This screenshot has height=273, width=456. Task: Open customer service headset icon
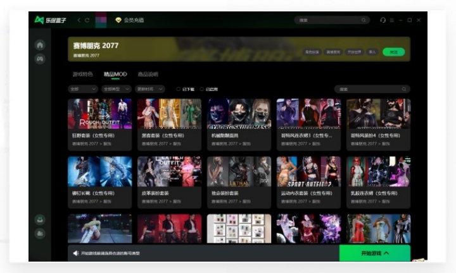[383, 20]
